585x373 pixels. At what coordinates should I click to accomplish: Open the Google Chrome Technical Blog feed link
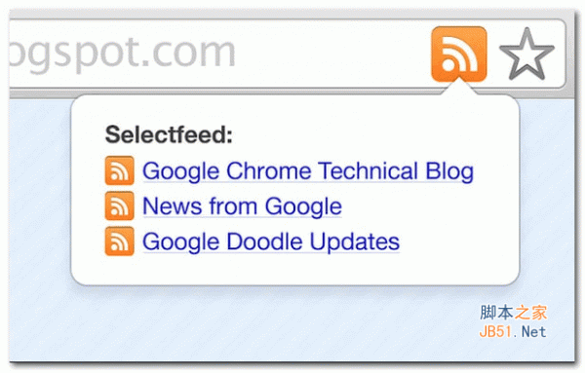click(308, 171)
